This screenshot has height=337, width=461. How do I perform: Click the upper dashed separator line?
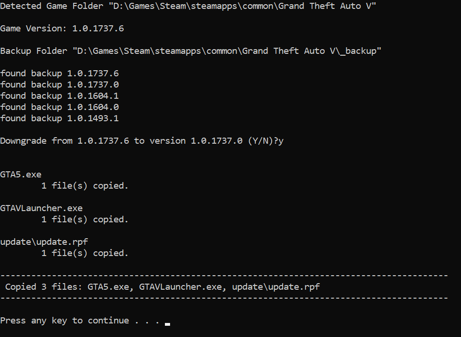point(224,276)
